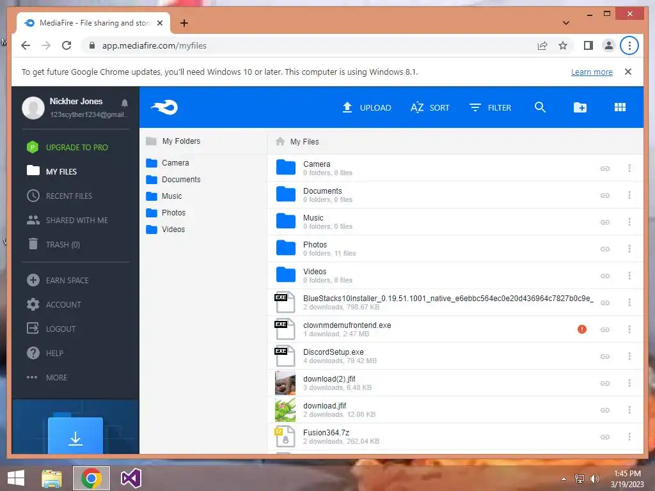Open options menu for Documents folder
This screenshot has height=491, width=655.
point(629,195)
